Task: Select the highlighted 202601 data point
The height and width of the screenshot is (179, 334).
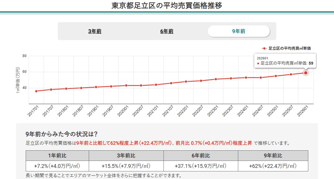Action: 306,73
